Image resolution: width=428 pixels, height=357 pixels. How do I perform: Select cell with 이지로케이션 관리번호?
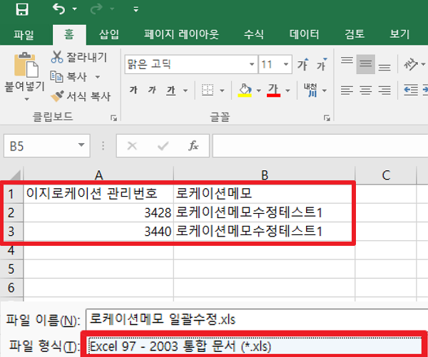click(x=98, y=194)
